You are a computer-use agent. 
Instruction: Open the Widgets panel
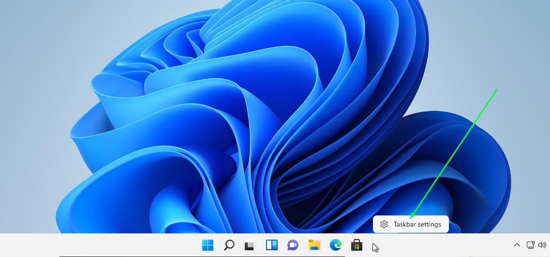[271, 245]
